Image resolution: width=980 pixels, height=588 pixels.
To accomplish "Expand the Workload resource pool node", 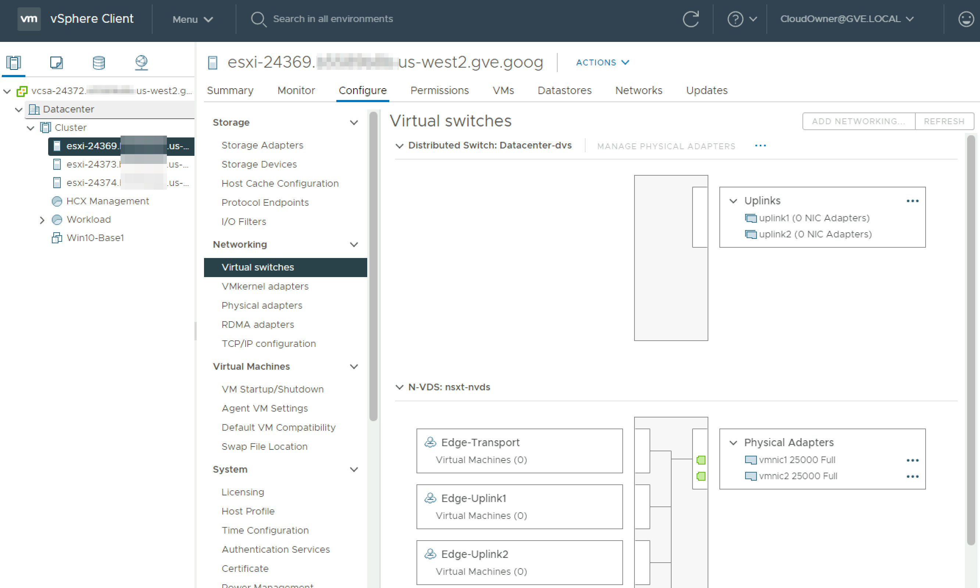I will 42,220.
